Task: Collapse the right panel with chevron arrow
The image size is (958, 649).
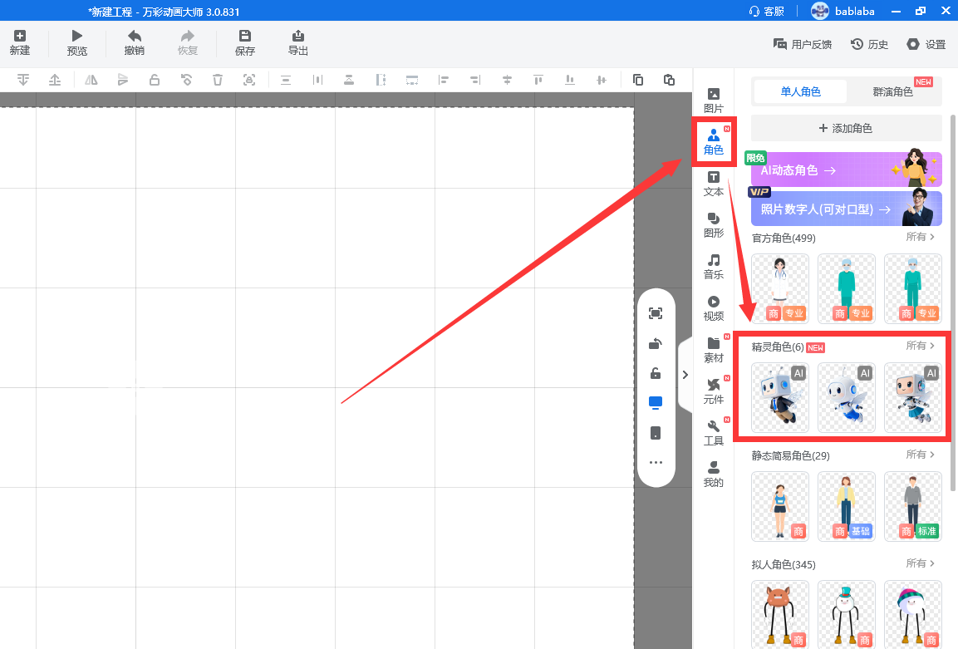Action: click(685, 375)
